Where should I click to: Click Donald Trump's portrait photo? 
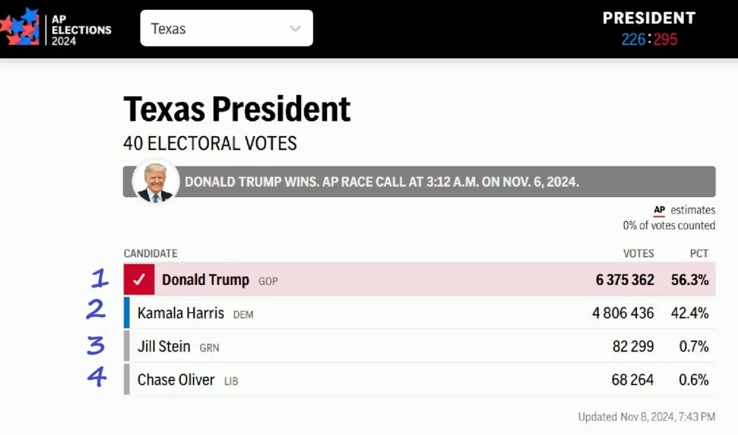pyautogui.click(x=155, y=182)
